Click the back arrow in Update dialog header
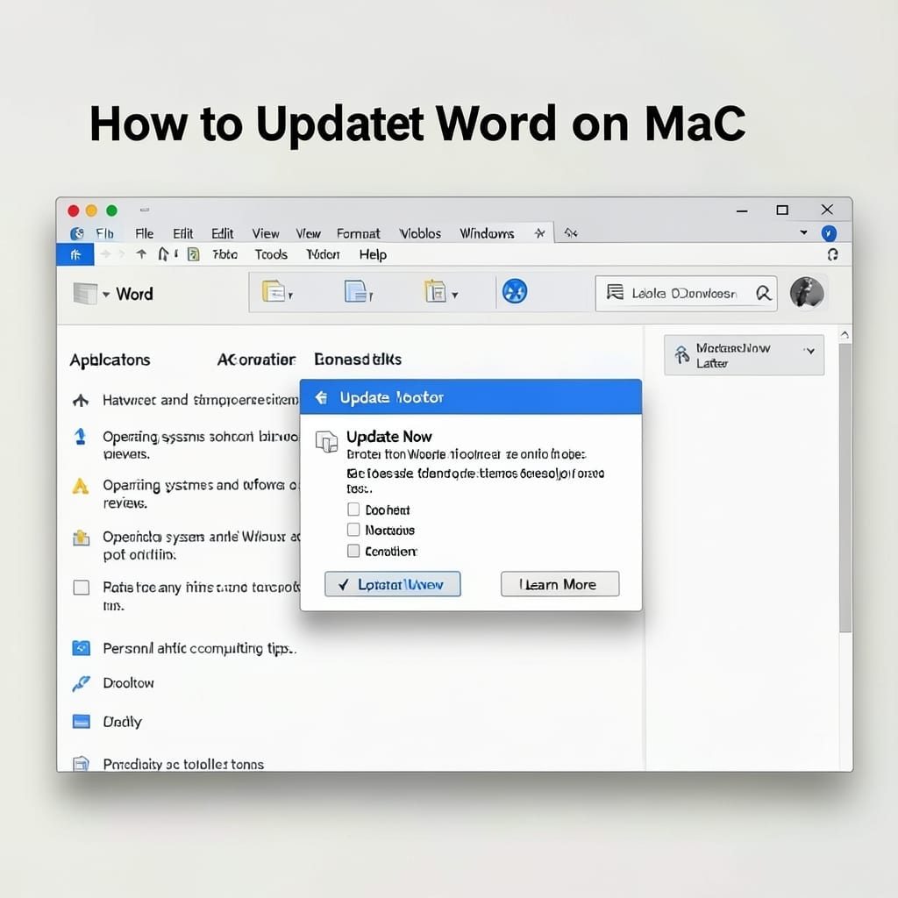898x898 pixels. (x=321, y=397)
